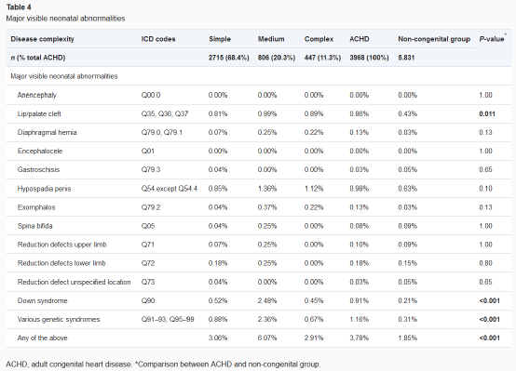
Task: Click the P-value column header
Action: [x=492, y=39]
